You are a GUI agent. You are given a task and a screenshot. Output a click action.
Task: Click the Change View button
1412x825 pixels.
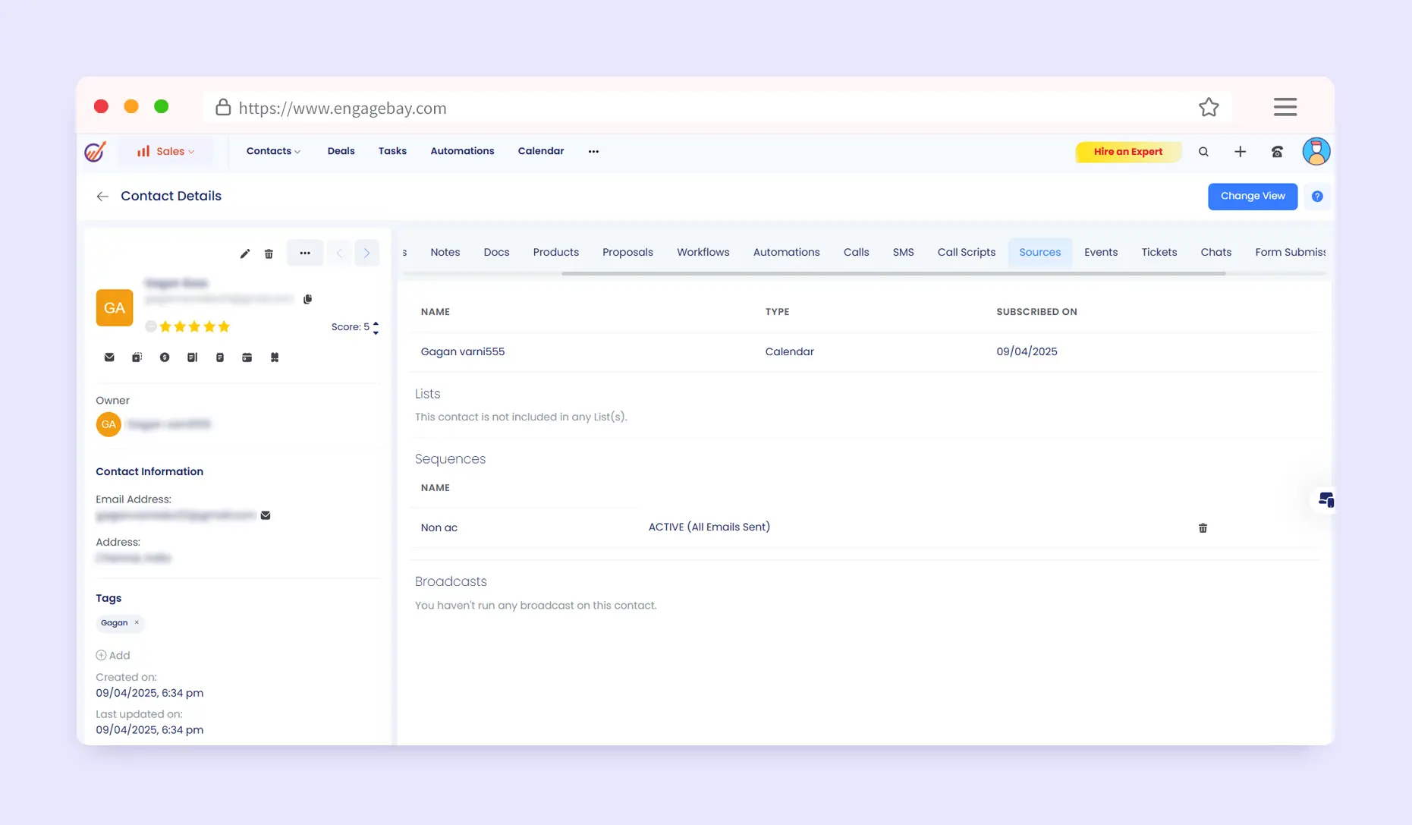(x=1252, y=196)
